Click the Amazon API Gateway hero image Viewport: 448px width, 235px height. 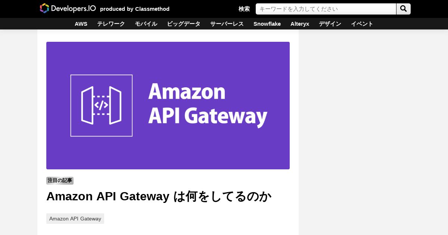pyautogui.click(x=168, y=106)
